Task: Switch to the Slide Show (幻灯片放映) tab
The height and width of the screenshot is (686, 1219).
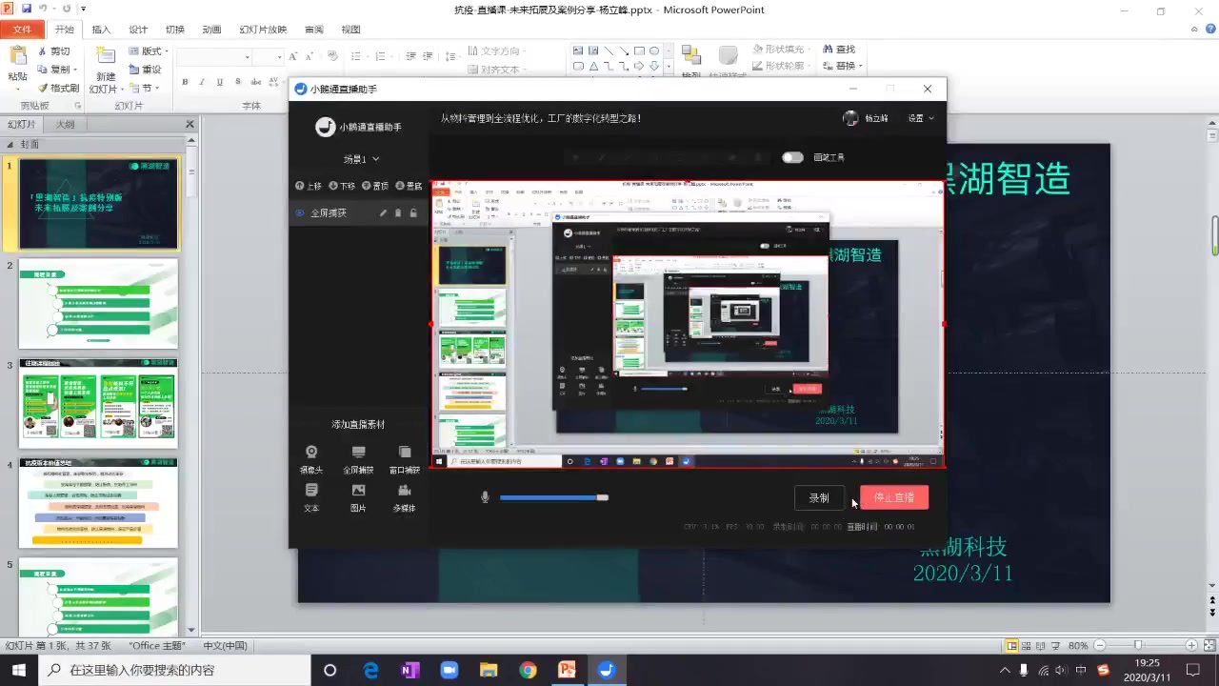Action: tap(263, 30)
